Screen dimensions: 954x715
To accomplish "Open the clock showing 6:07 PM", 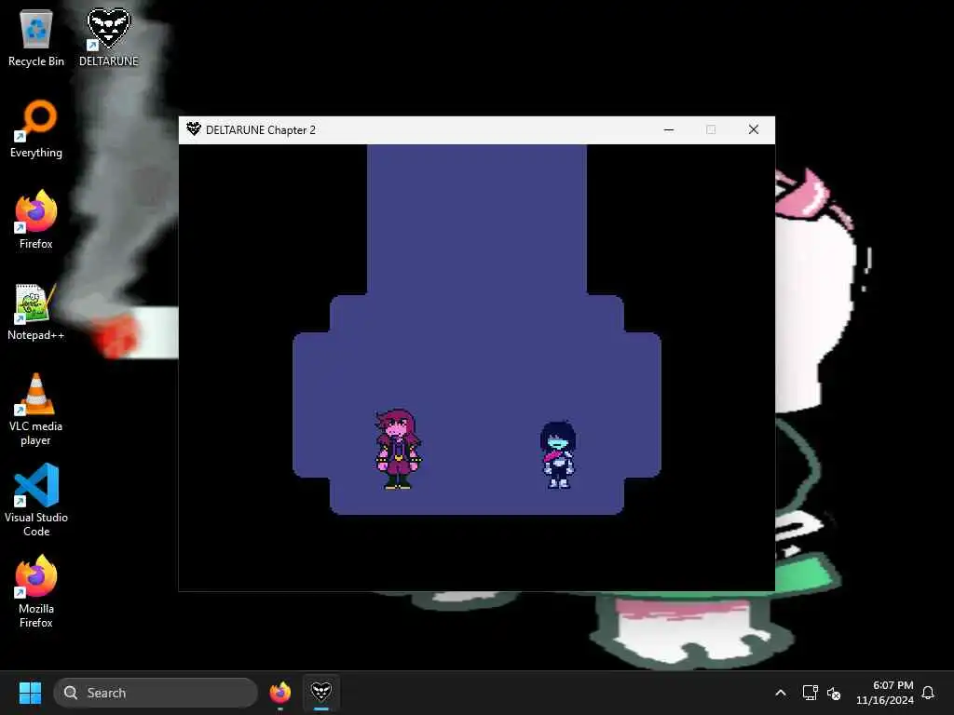I will click(885, 693).
